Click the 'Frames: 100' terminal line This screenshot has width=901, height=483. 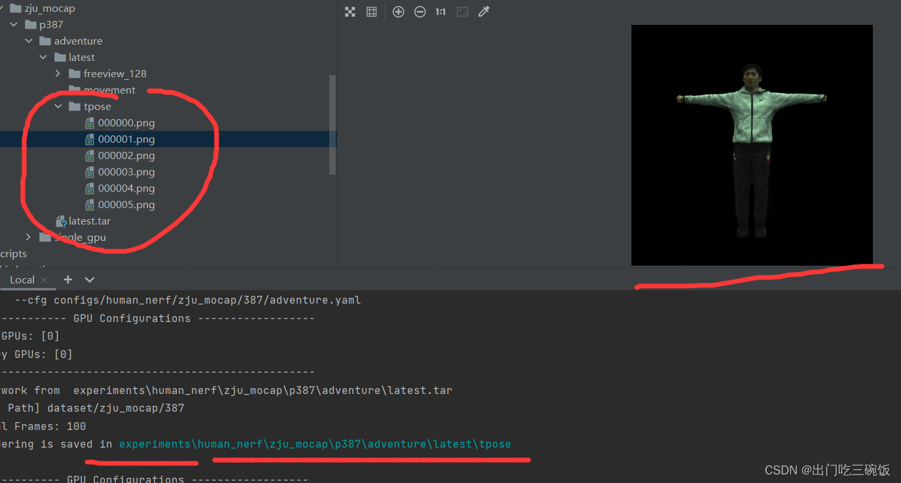(x=43, y=427)
